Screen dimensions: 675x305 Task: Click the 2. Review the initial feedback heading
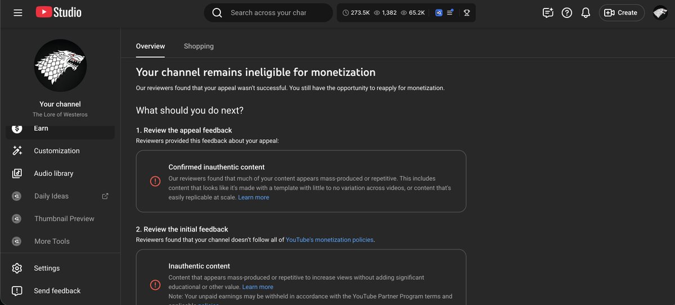tap(182, 229)
